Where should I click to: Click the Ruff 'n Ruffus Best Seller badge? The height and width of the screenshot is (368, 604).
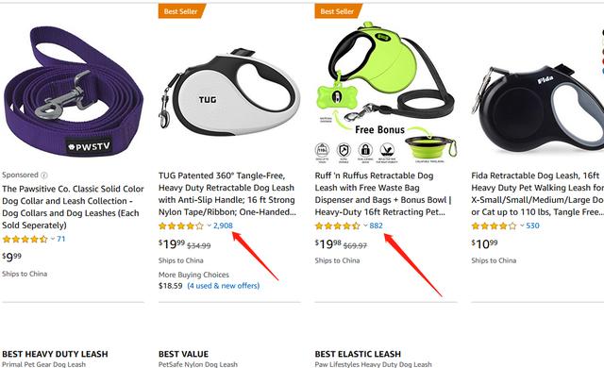click(x=338, y=11)
